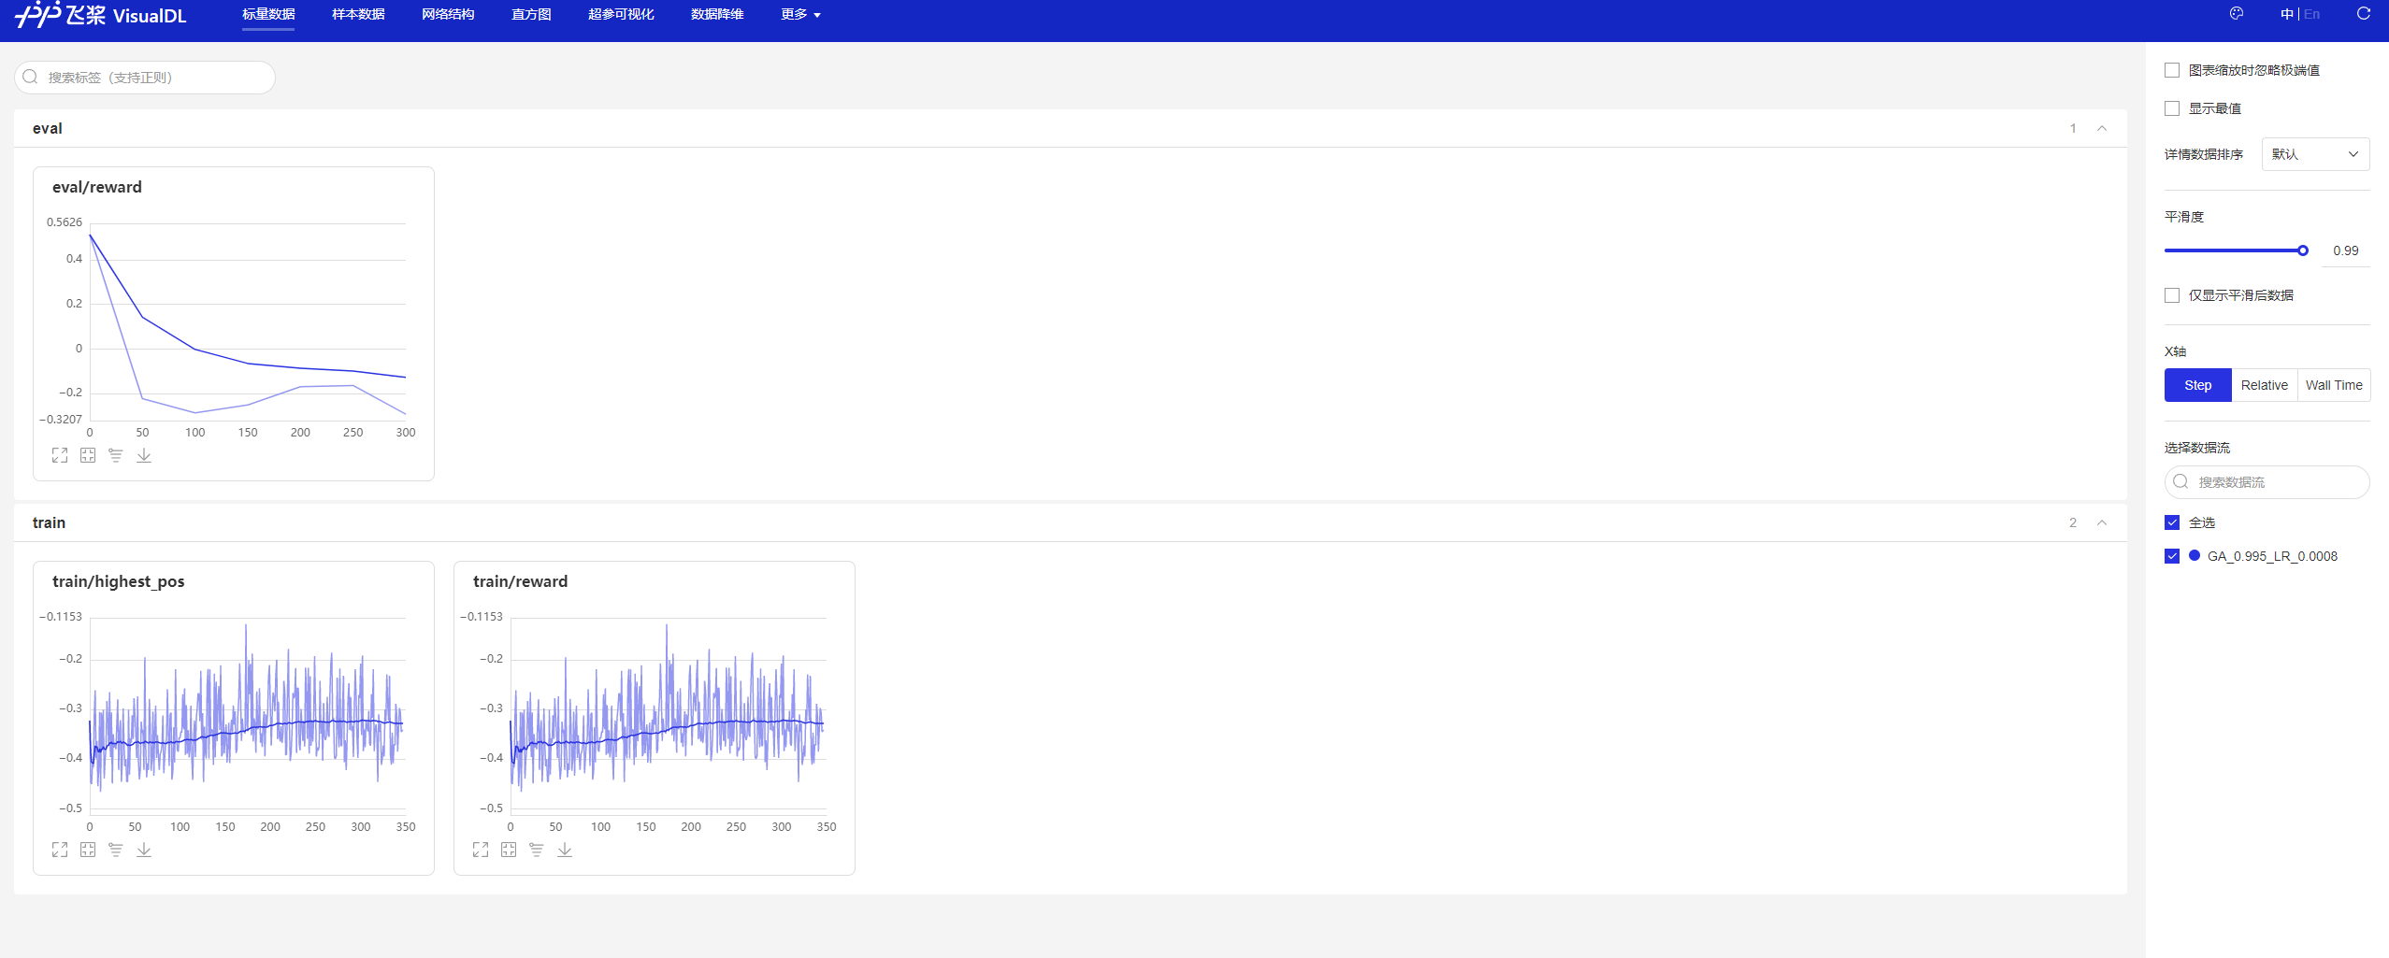2389x958 pixels.
Task: Uncheck the 全选 checkbox
Action: coord(2172,522)
